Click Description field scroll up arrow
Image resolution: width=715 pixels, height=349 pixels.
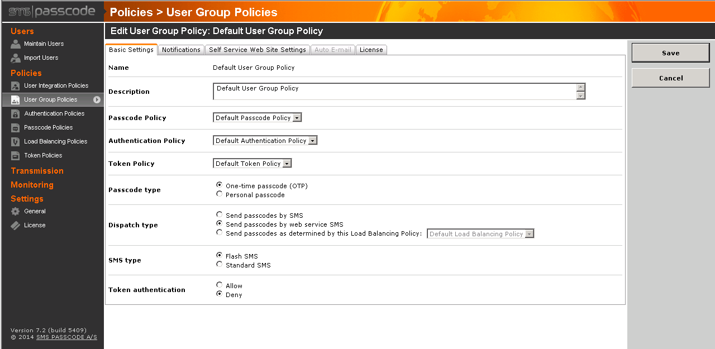click(581, 87)
